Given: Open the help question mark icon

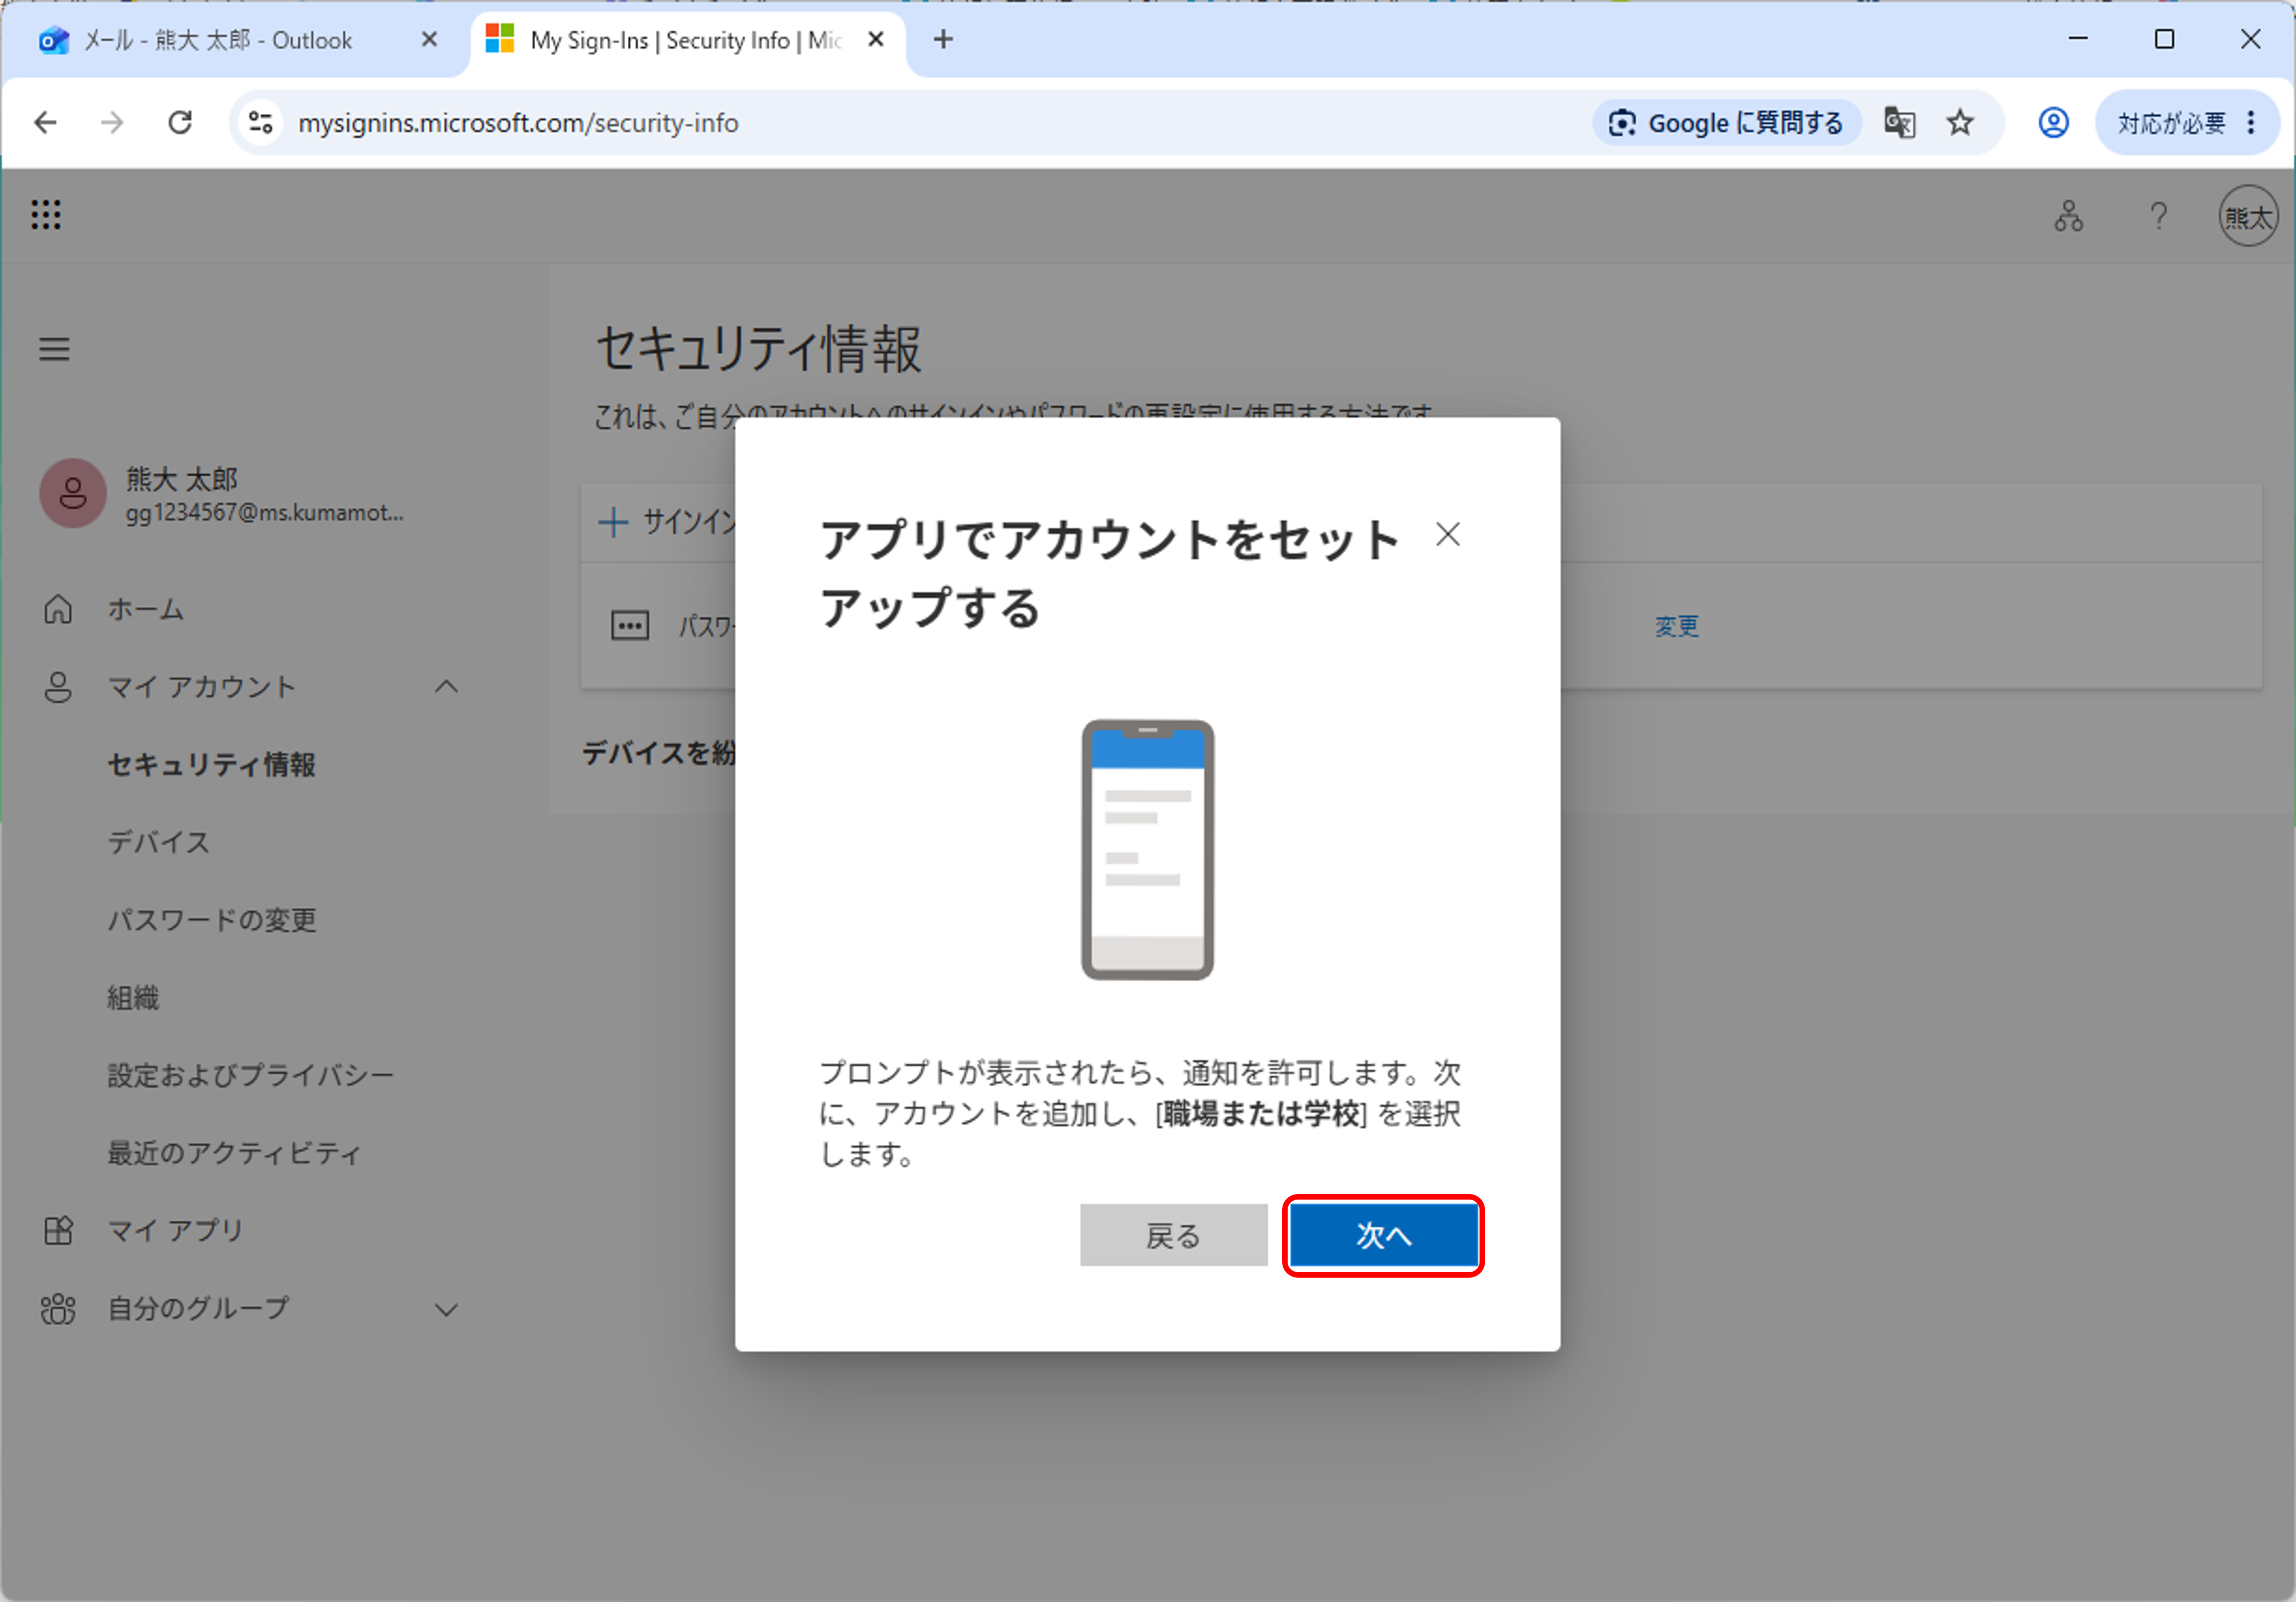Looking at the screenshot, I should coord(2158,215).
